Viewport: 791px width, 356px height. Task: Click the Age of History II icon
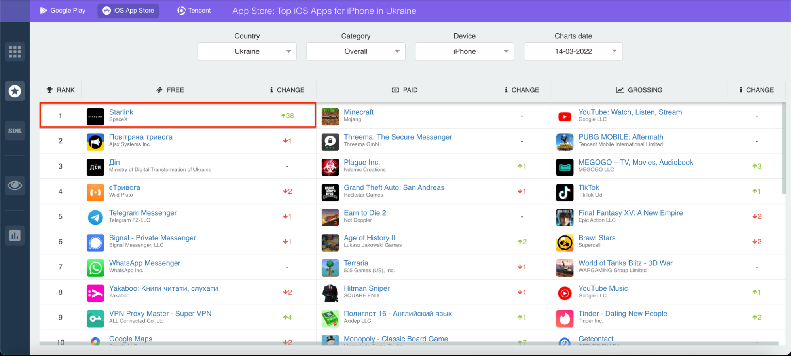(x=330, y=242)
